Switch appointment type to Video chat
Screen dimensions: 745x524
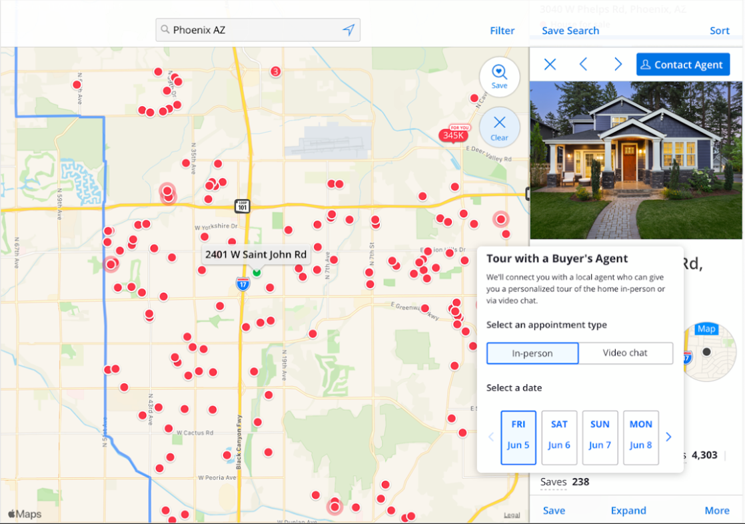point(625,353)
